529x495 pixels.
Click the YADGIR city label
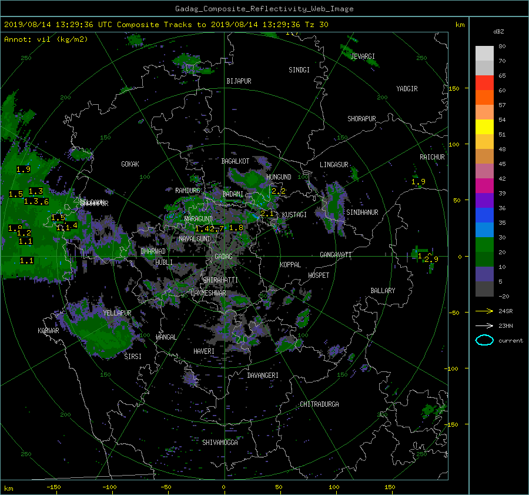(407, 89)
